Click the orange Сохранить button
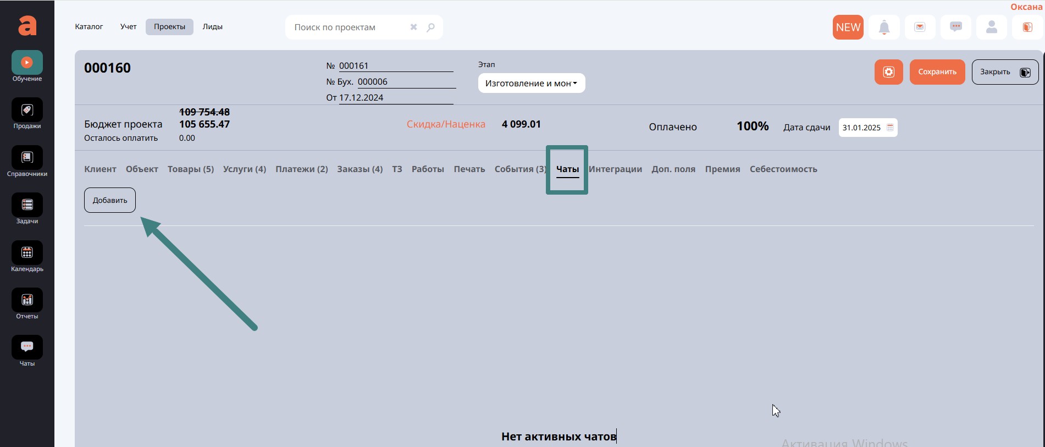Viewport: 1045px width, 447px height. pos(937,72)
